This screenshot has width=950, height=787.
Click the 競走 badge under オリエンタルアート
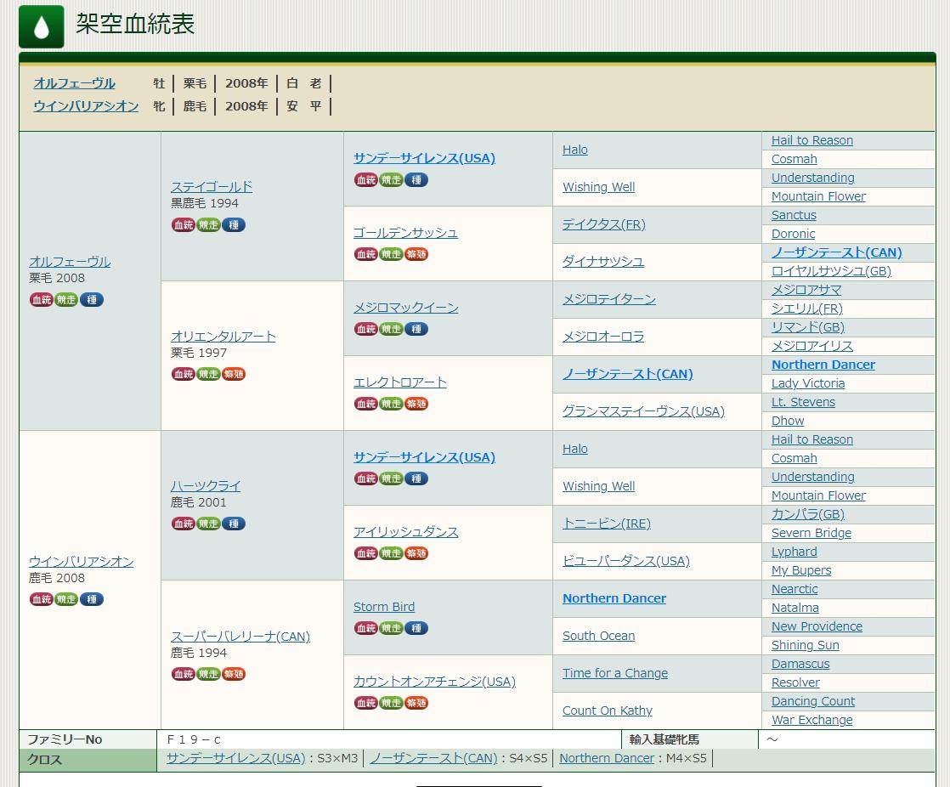pos(208,375)
